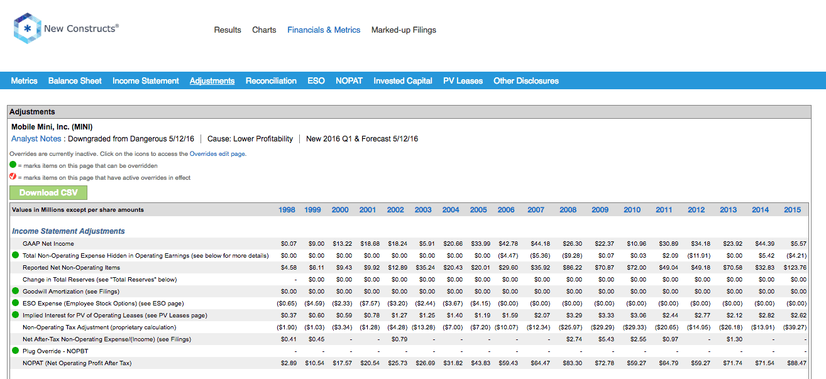Open the Analyst Notes link

click(x=36, y=139)
